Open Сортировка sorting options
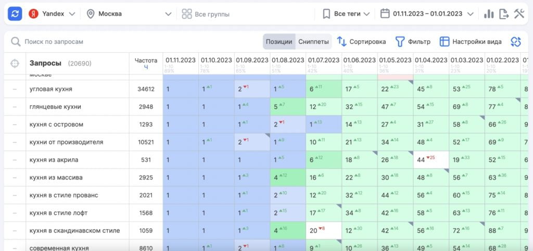Viewport: 533px width, 251px height. click(x=361, y=42)
